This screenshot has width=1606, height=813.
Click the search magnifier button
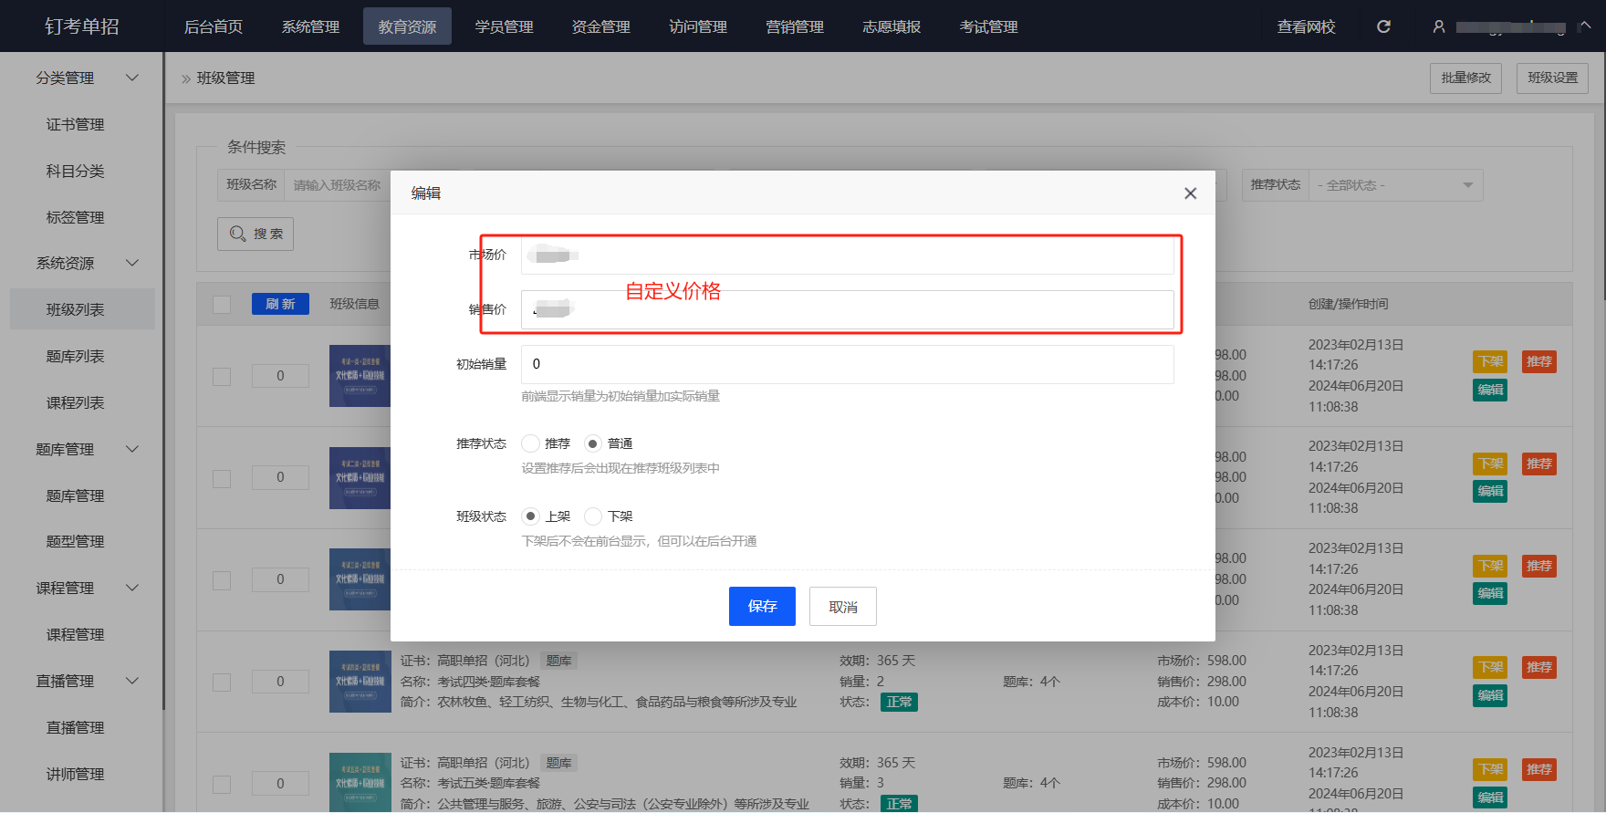255,234
